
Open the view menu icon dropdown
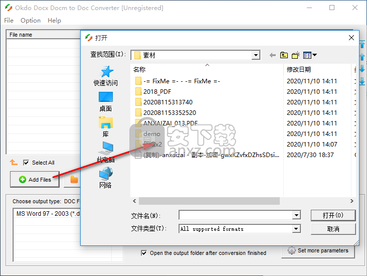click(x=310, y=55)
